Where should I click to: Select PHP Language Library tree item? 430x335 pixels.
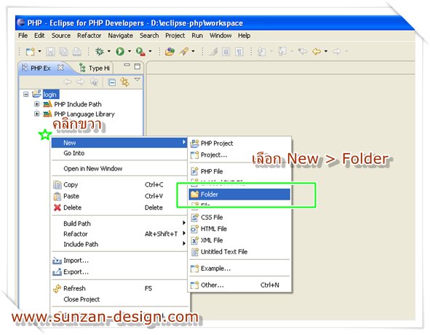pyautogui.click(x=84, y=114)
